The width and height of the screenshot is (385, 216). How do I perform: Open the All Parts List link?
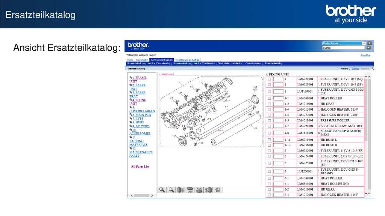(x=140, y=166)
